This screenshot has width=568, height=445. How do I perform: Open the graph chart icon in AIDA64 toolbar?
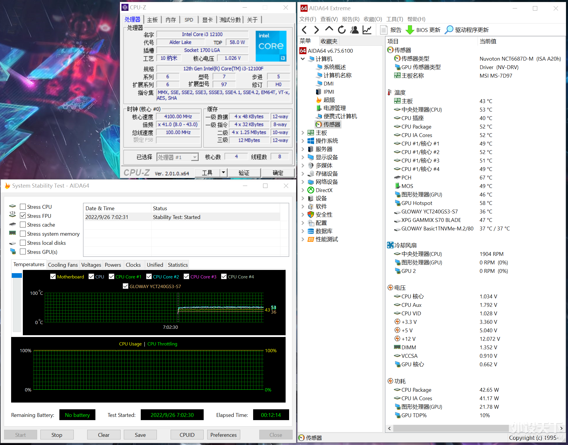click(x=367, y=30)
